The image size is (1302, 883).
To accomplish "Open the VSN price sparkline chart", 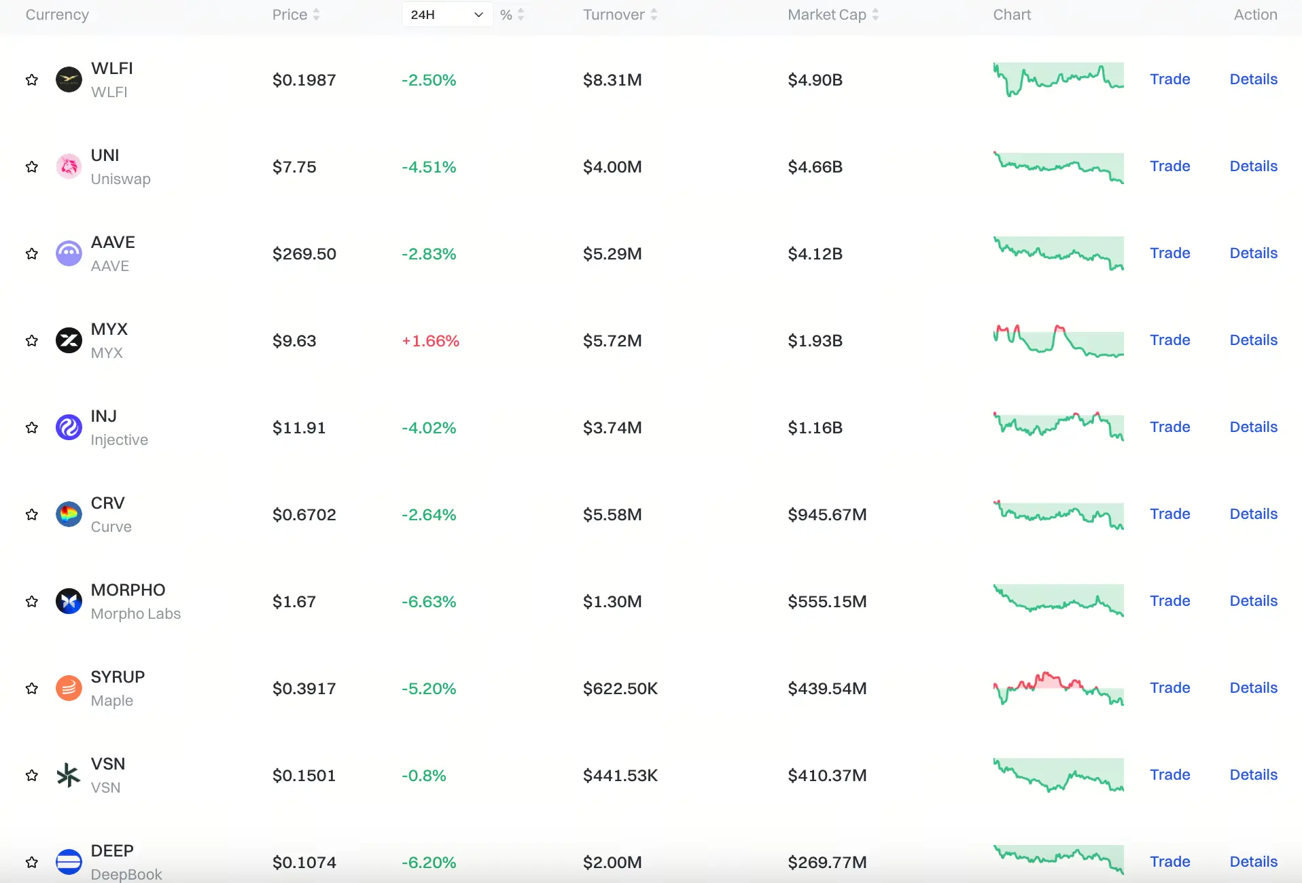I will [1058, 775].
